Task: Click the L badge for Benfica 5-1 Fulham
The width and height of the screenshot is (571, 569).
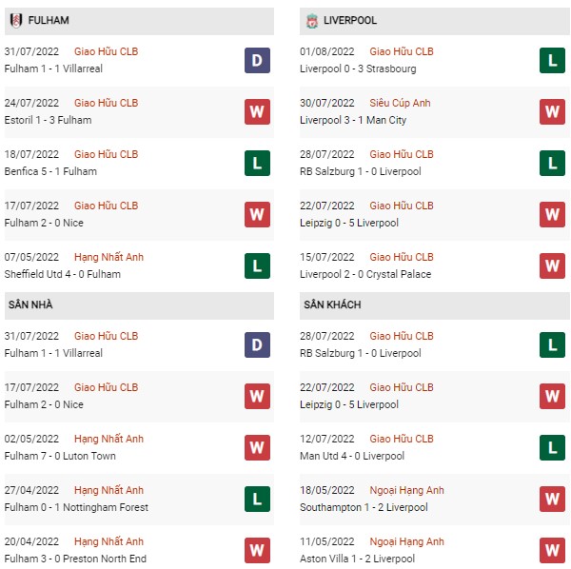Action: coord(257,163)
